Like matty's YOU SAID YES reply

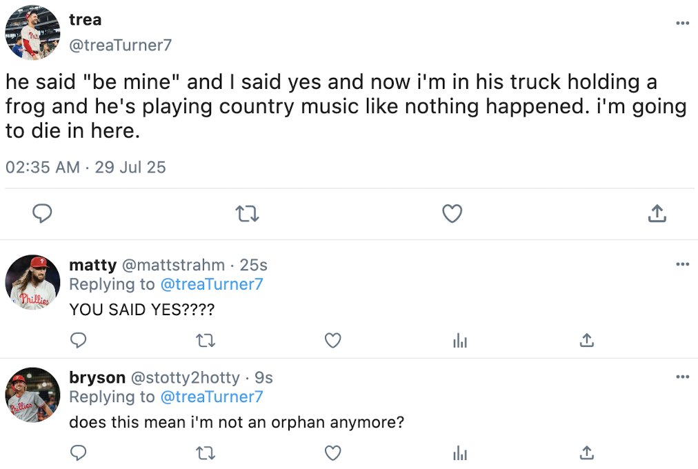click(x=333, y=340)
